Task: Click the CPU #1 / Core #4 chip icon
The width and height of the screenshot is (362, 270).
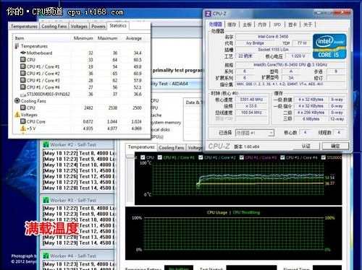Action: pos(23,87)
